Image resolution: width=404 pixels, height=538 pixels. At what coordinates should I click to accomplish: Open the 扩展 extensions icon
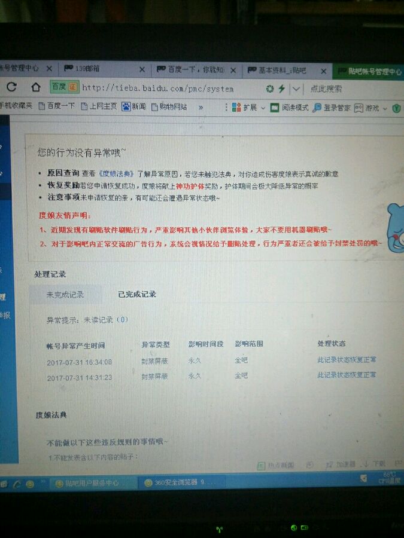(x=244, y=108)
